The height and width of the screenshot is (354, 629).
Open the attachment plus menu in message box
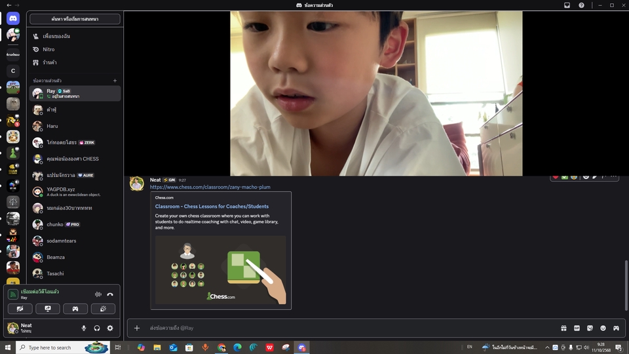pos(137,328)
